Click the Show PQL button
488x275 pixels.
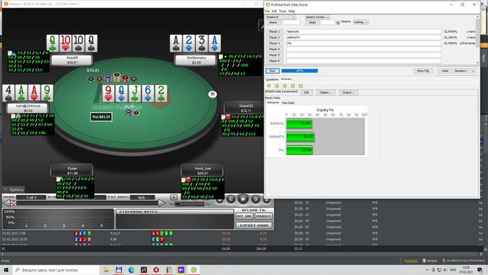coord(423,71)
